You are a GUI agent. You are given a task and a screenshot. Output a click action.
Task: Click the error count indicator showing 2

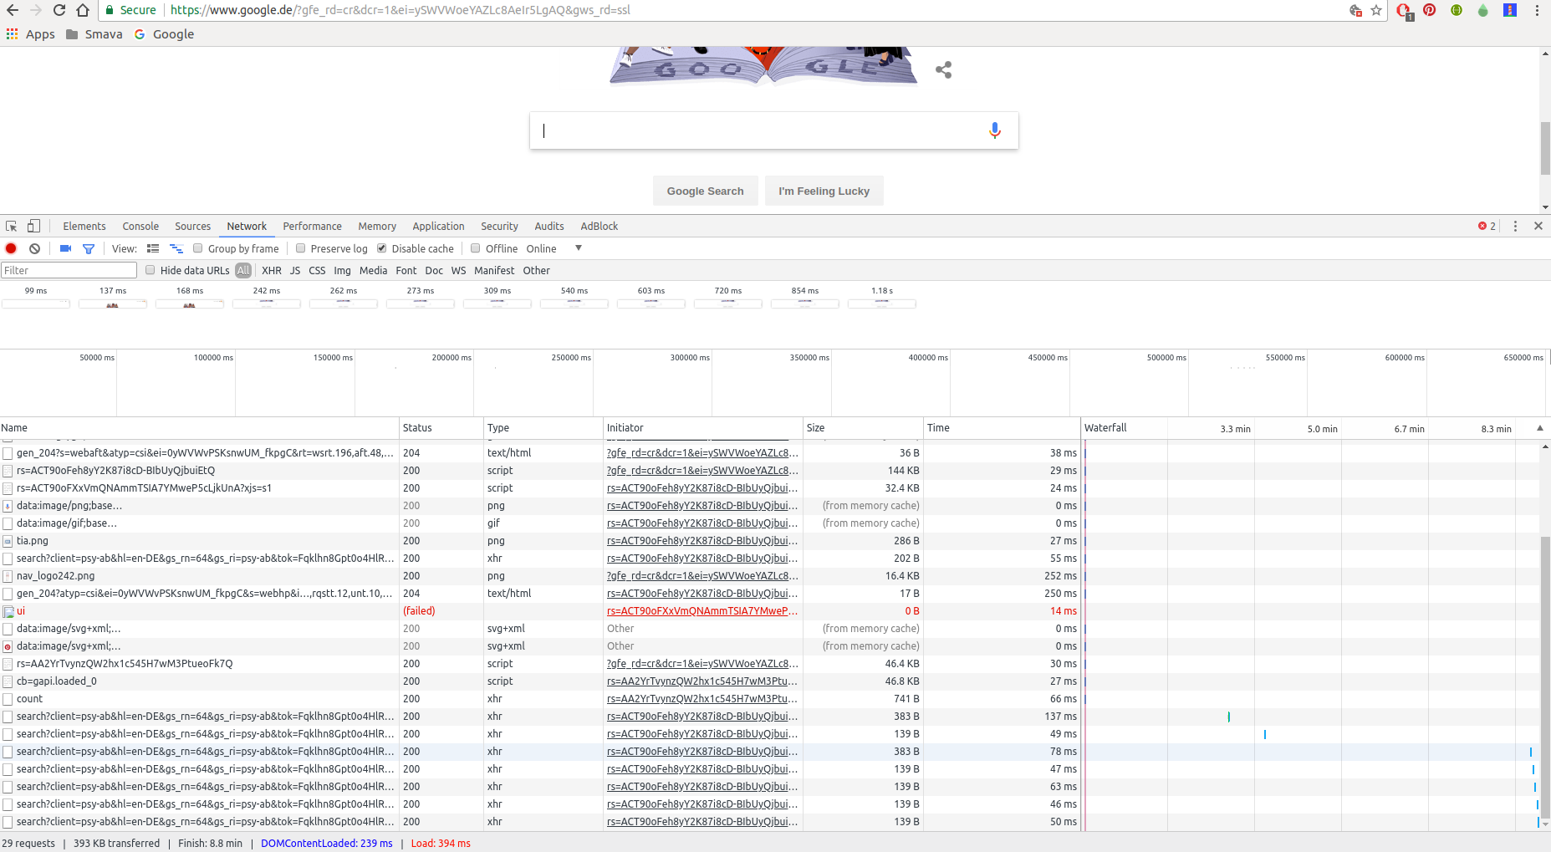pyautogui.click(x=1487, y=226)
